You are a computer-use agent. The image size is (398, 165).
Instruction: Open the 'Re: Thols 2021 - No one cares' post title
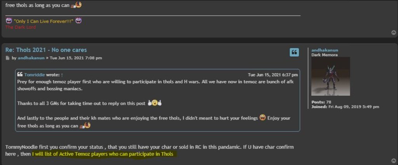coord(46,50)
